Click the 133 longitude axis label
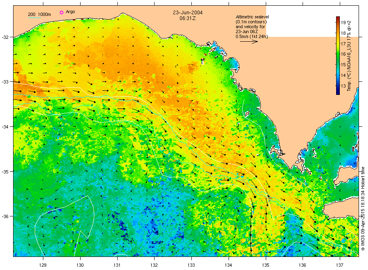 pos(191,265)
